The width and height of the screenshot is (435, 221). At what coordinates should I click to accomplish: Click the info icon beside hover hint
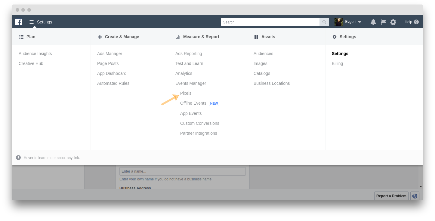pyautogui.click(x=18, y=158)
